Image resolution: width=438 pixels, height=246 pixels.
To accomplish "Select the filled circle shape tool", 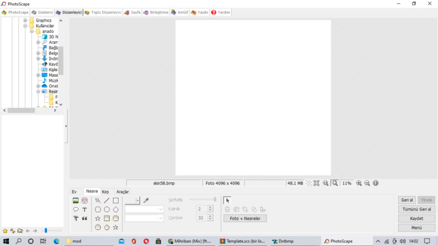I will pyautogui.click(x=98, y=228).
